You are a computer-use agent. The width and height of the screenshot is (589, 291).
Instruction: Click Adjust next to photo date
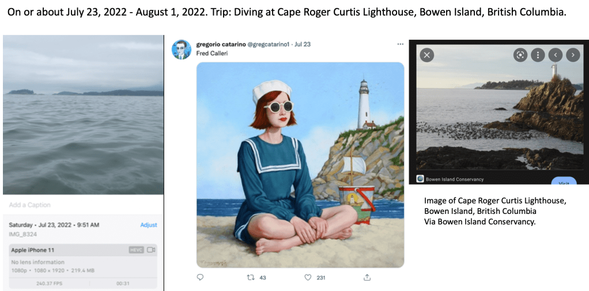149,225
